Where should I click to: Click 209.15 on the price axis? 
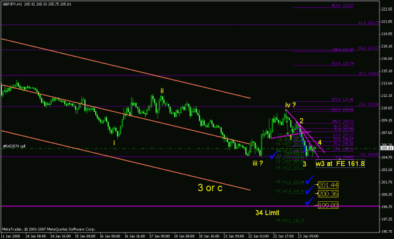pyautogui.click(x=387, y=120)
